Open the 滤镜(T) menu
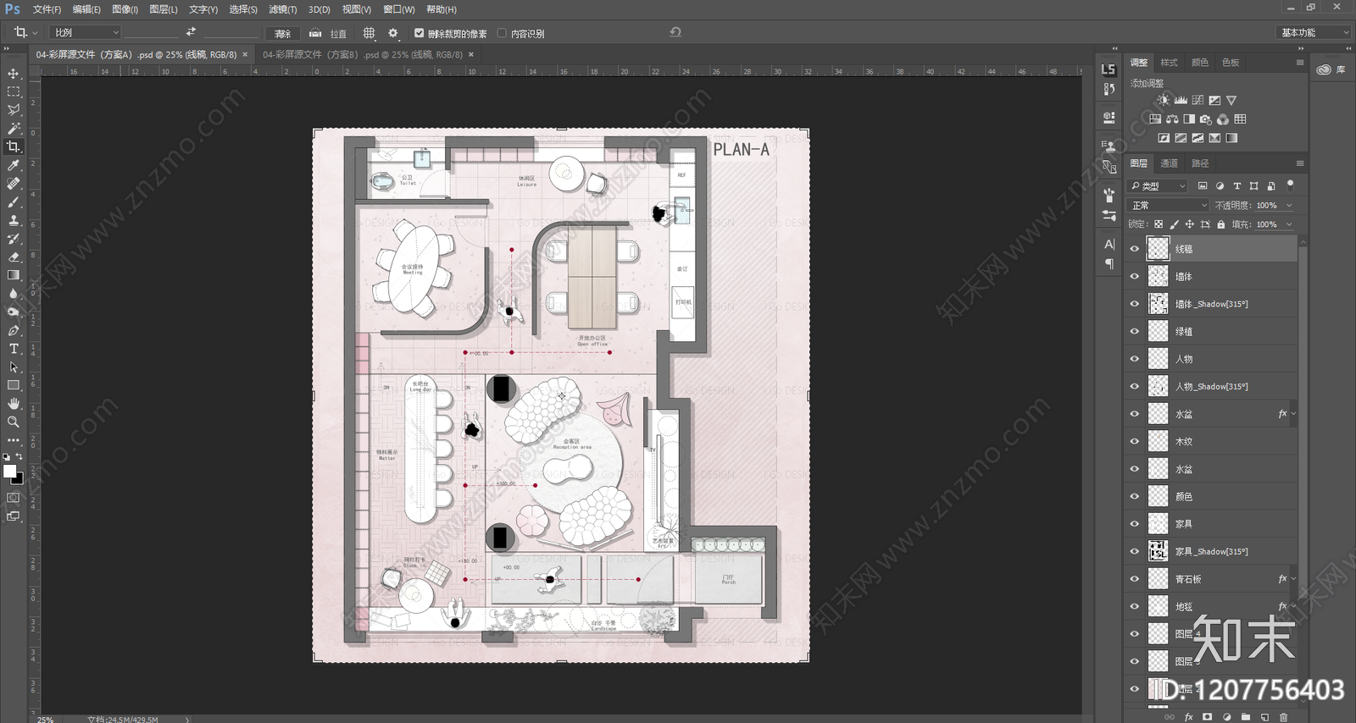The image size is (1356, 723). (x=283, y=9)
